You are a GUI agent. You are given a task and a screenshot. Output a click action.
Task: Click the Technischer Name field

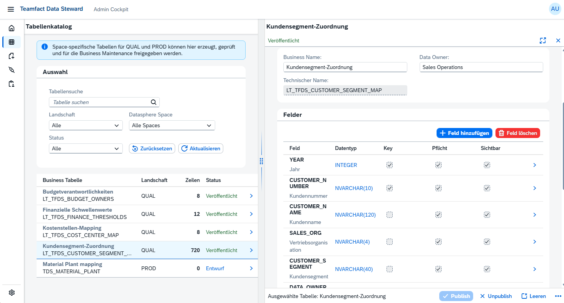point(345,90)
